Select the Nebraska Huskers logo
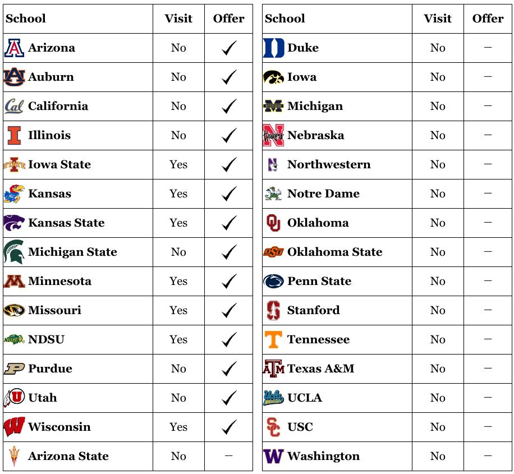514x474 pixels. [x=273, y=136]
